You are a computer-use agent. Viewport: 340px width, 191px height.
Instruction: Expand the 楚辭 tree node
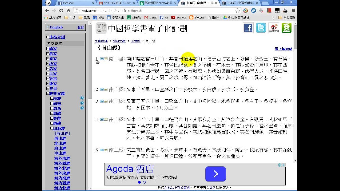click(52, 118)
